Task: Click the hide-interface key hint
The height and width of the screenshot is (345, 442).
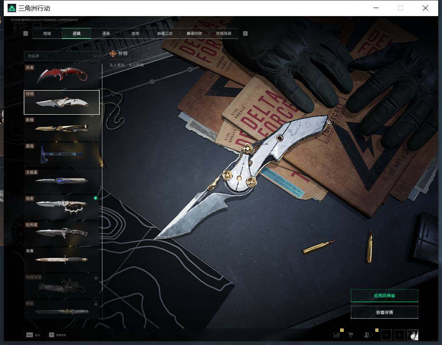Action: click(x=58, y=335)
